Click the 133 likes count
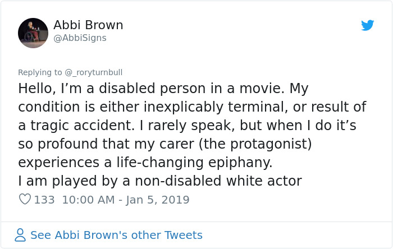 click(44, 200)
